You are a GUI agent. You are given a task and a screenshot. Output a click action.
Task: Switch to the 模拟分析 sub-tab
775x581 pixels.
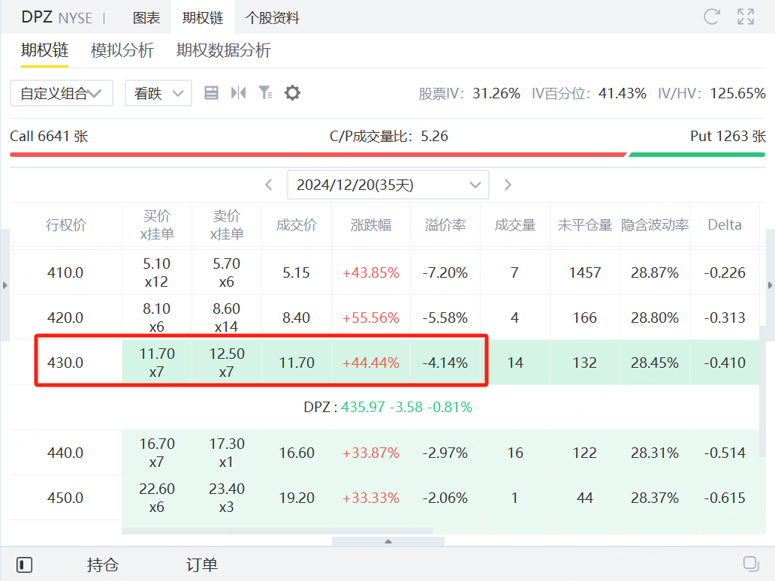tap(122, 50)
